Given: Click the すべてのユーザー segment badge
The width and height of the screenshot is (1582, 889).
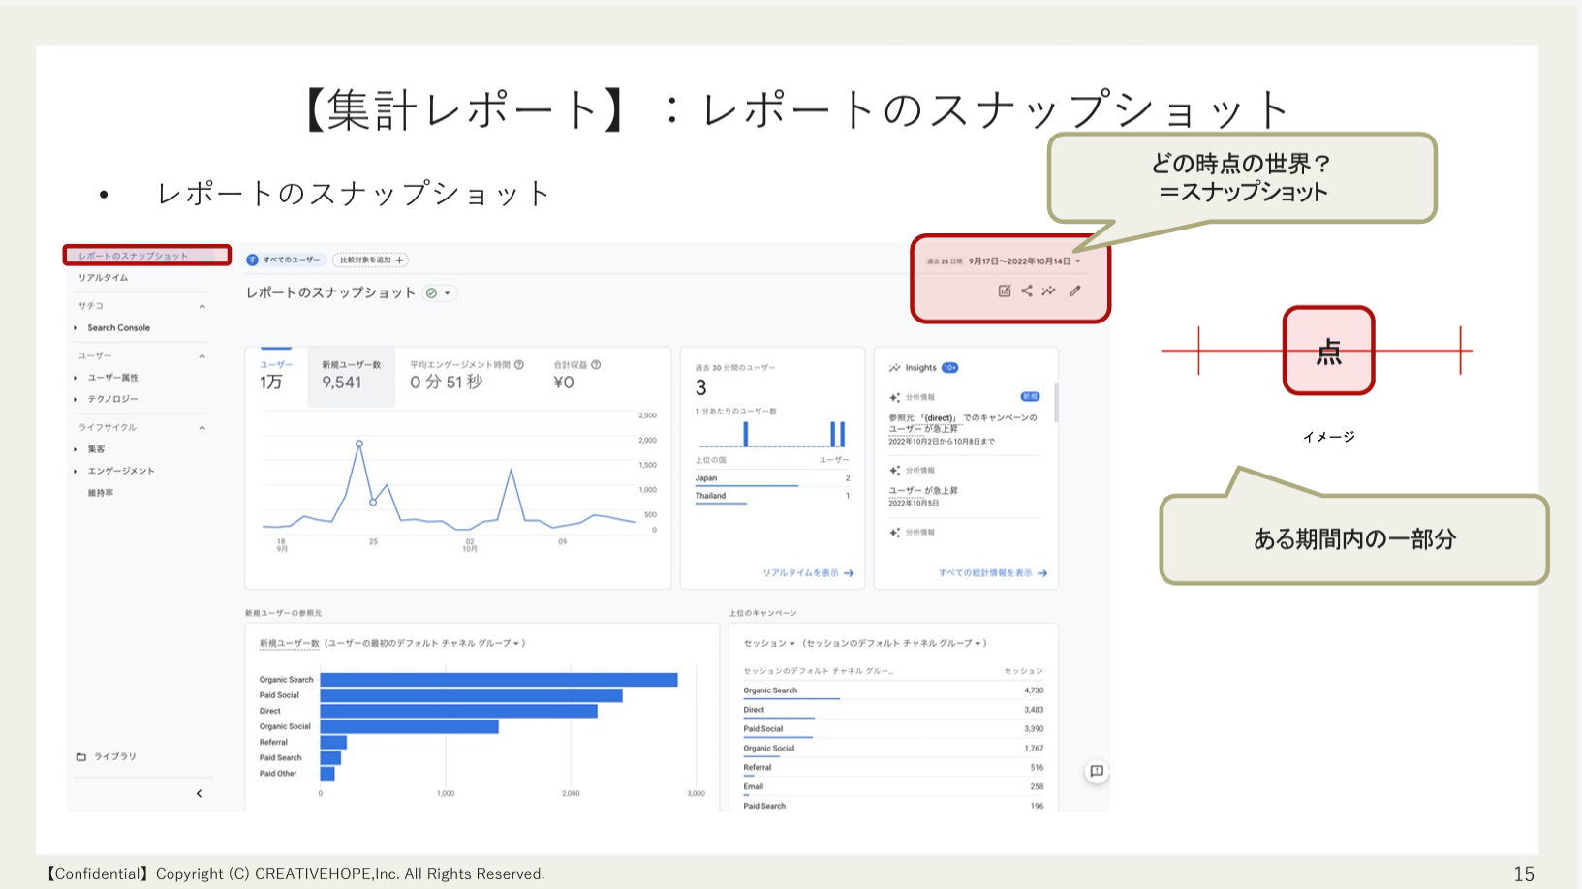Looking at the screenshot, I should 284,260.
